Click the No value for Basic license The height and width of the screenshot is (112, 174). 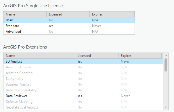51,20
